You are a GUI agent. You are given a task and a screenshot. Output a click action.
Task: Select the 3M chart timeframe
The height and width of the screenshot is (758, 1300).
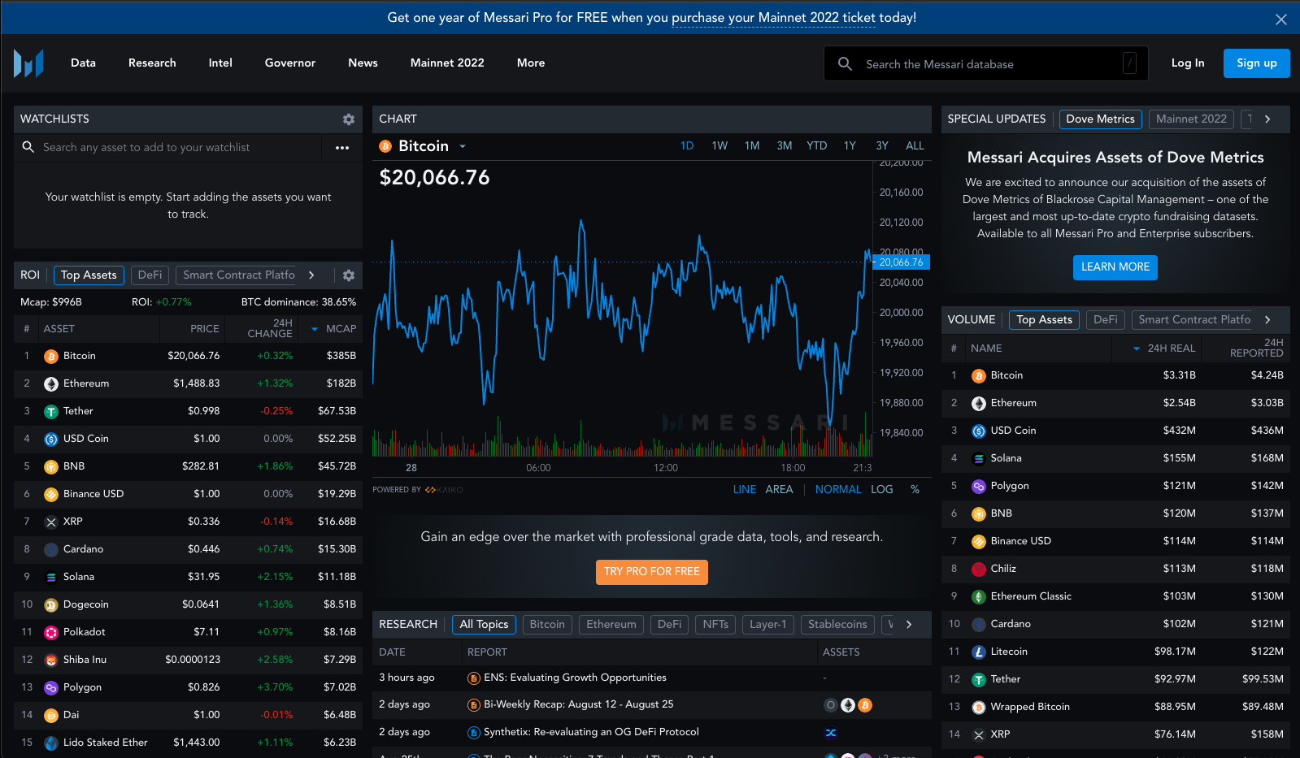pos(785,145)
